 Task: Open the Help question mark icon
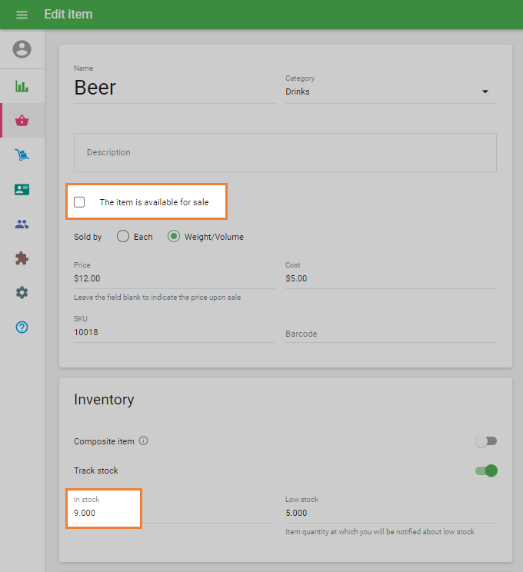coord(22,328)
